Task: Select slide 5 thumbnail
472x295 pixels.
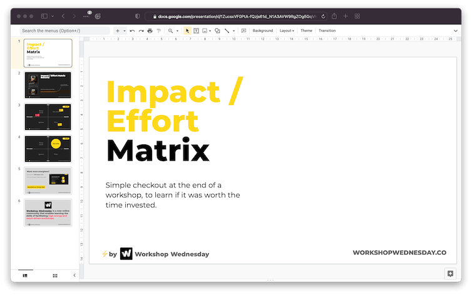Action: (x=48, y=181)
